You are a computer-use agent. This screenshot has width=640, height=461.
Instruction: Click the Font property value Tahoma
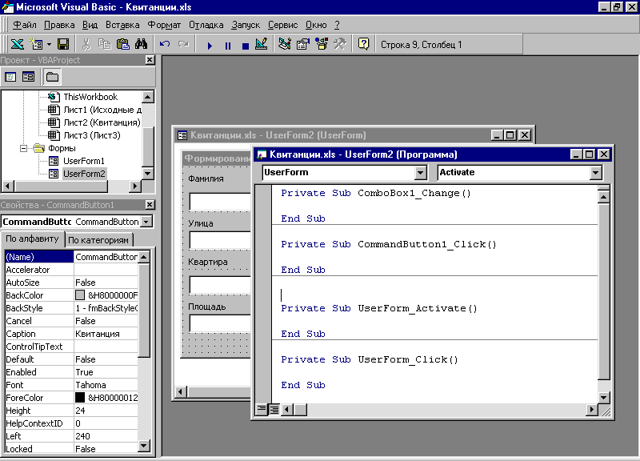pyautogui.click(x=90, y=385)
